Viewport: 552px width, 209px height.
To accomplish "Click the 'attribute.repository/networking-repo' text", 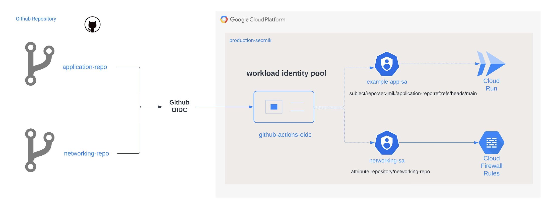I will pos(390,171).
